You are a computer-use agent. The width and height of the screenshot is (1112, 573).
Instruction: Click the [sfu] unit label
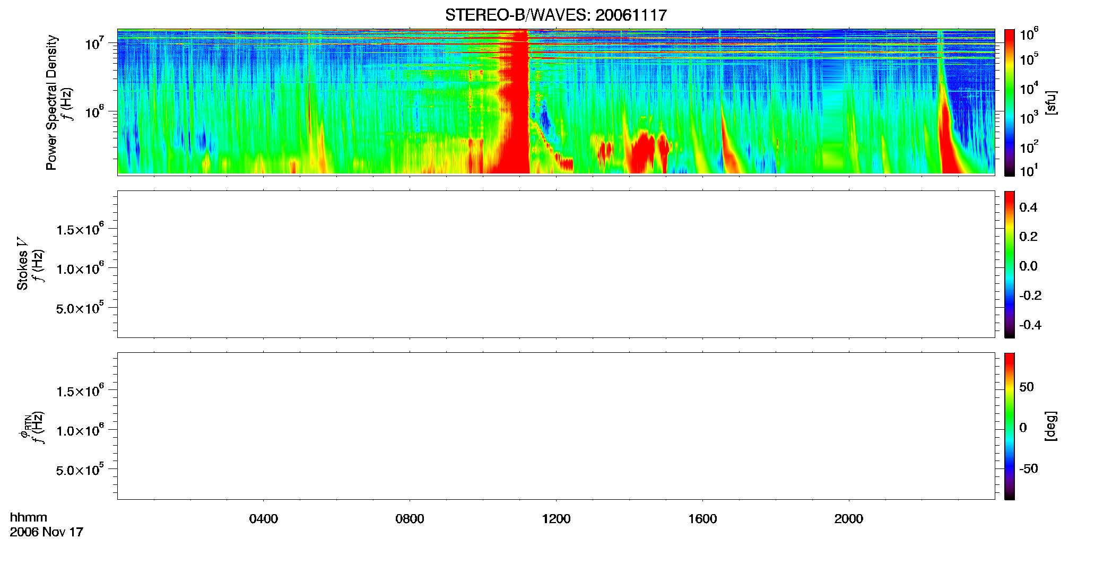[1050, 102]
